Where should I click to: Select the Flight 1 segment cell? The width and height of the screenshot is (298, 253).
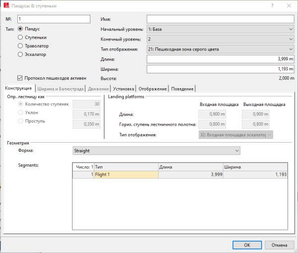126,174
